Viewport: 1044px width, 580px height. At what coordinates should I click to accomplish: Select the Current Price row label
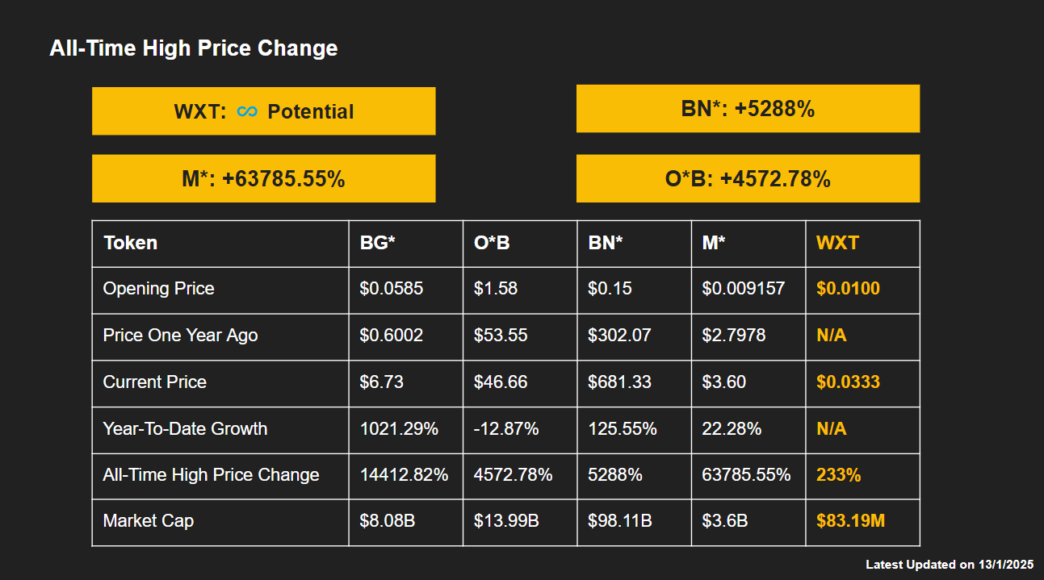154,382
